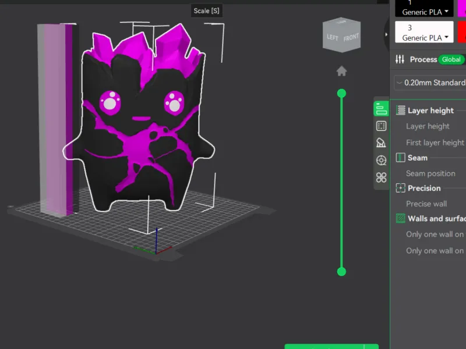Screen dimensions: 466x349
Task: Click the Precision section icon
Action: coord(401,188)
